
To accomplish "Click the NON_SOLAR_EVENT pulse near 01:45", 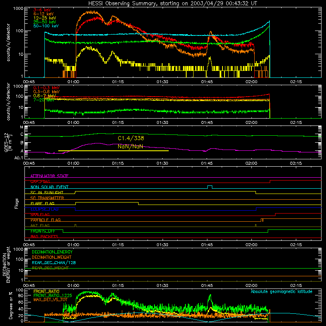I will tap(210, 187).
